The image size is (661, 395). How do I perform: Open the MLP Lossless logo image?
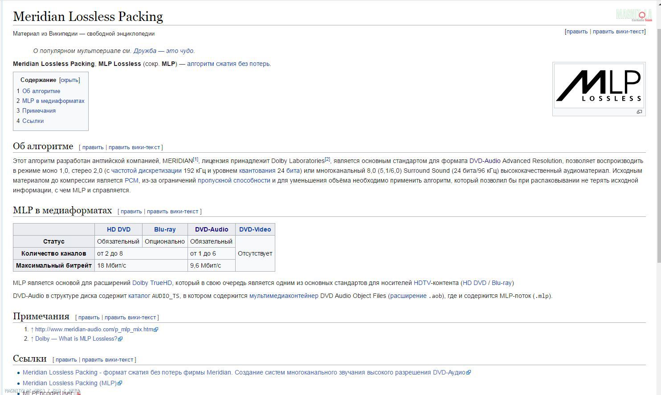[599, 86]
